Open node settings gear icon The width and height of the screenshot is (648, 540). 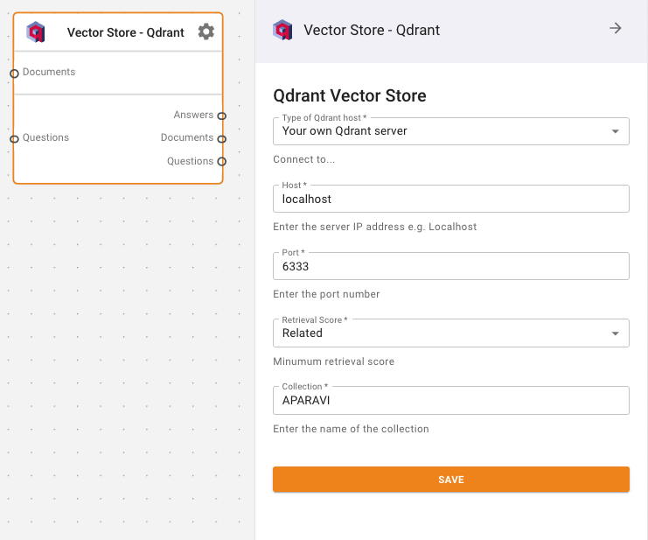click(x=206, y=32)
